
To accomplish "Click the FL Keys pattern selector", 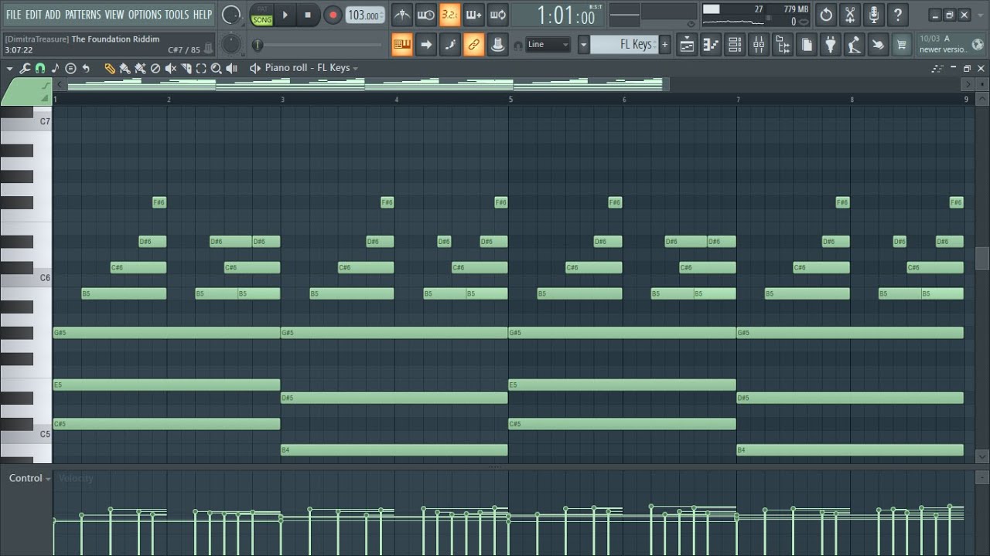I will [x=624, y=45].
